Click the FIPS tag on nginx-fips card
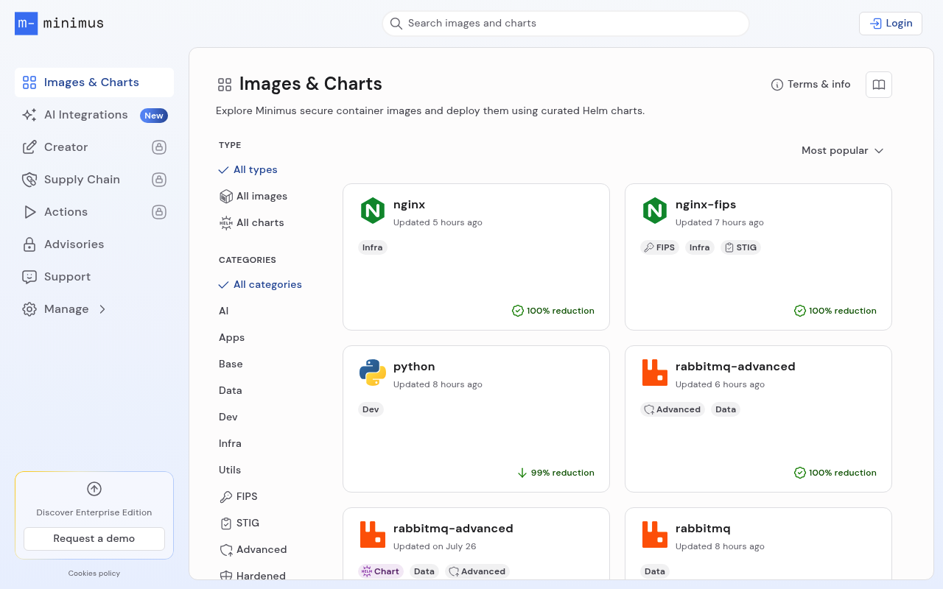 (659, 247)
